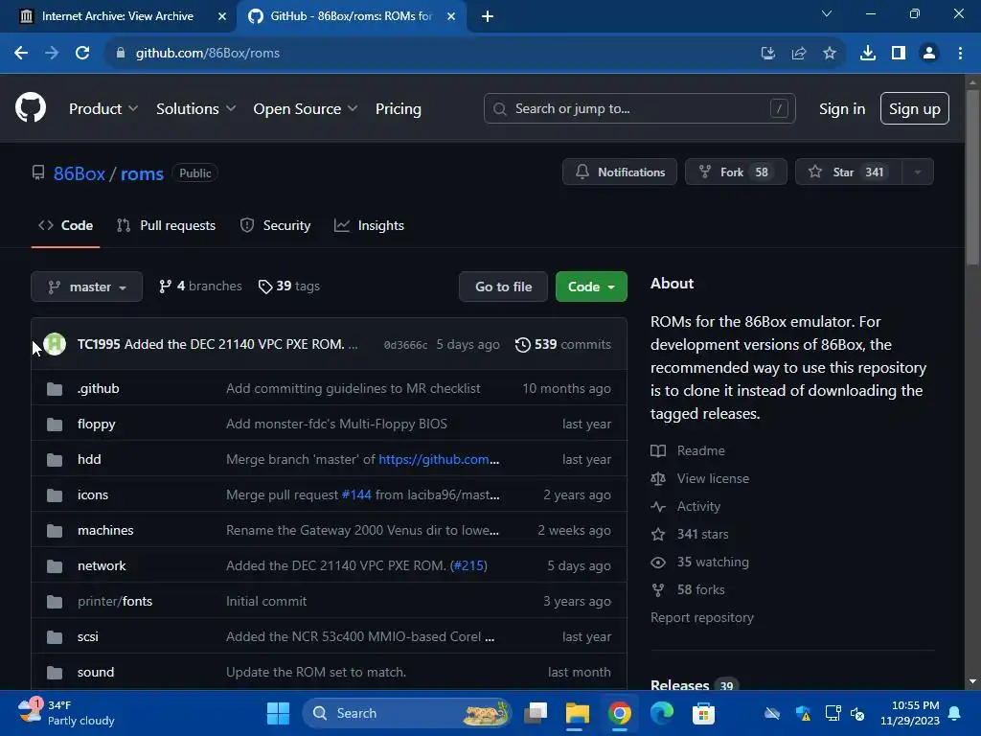View the 4 branches link
The height and width of the screenshot is (736, 981).
click(200, 286)
